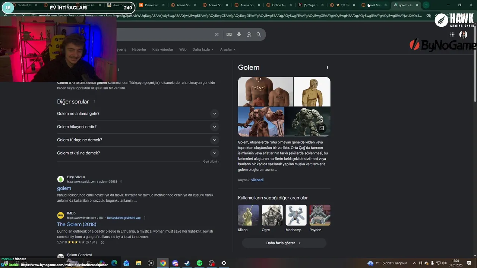477x268 pixels.
Task: Open File Explorer from the taskbar
Action: (139, 263)
